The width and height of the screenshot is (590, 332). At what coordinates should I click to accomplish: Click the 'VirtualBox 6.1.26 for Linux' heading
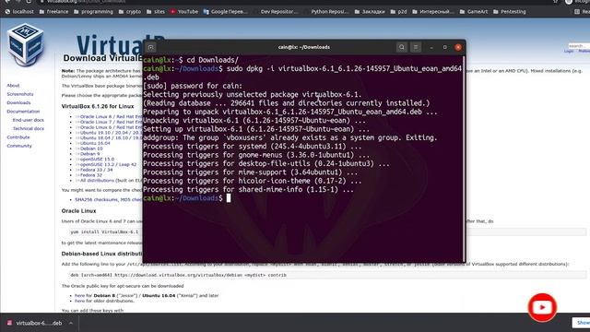point(98,107)
